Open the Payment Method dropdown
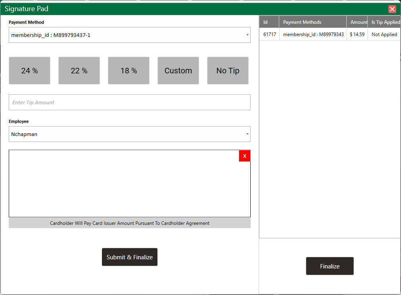401x295 pixels. 129,35
